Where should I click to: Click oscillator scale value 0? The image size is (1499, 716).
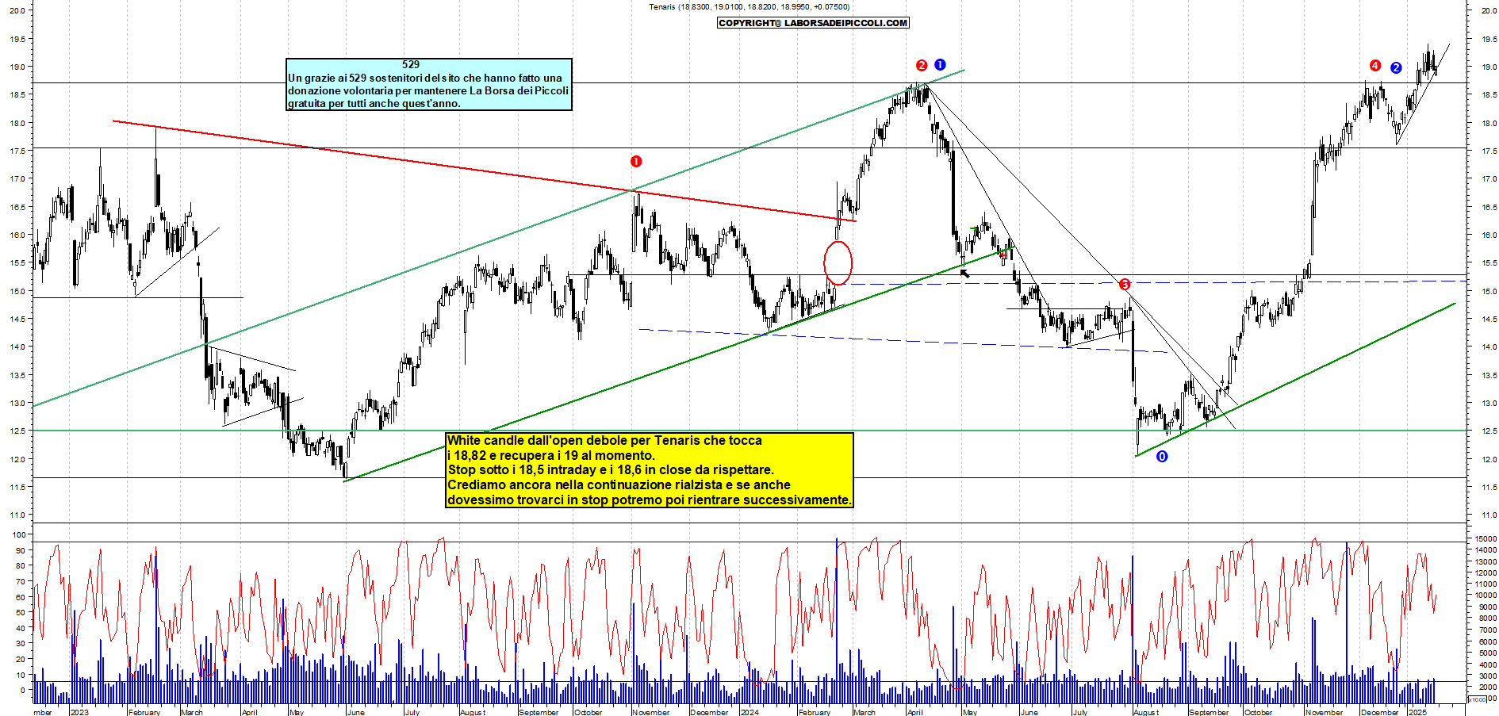coord(24,691)
